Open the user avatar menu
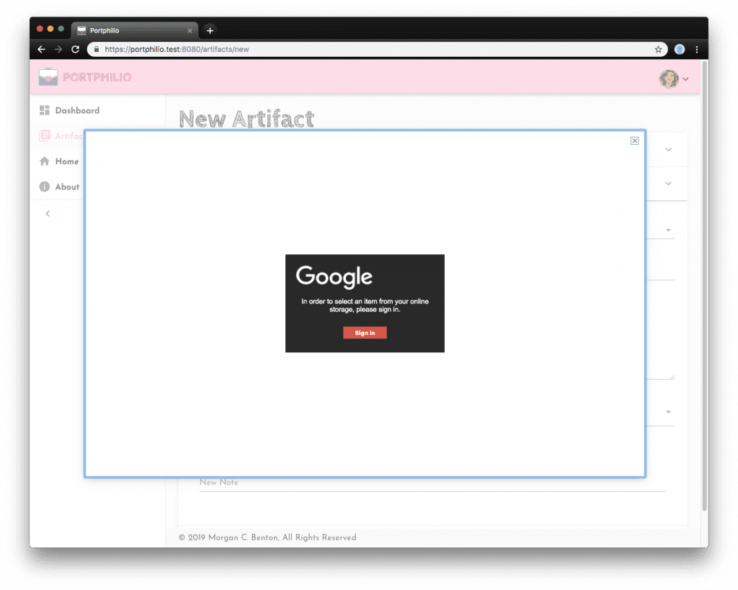Screen dimensions: 738x590 click(669, 79)
